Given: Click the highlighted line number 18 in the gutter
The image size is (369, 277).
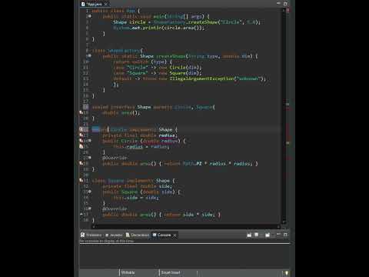Looking at the screenshot, I should [x=85, y=107].
